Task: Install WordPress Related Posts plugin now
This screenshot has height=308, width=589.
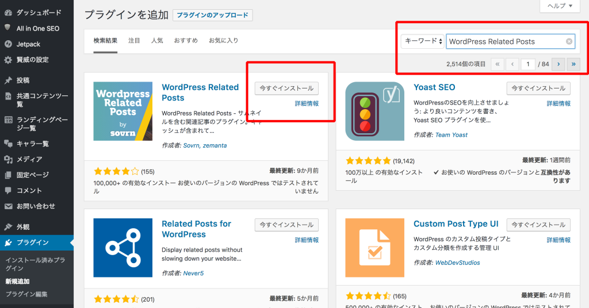Action: pyautogui.click(x=286, y=88)
